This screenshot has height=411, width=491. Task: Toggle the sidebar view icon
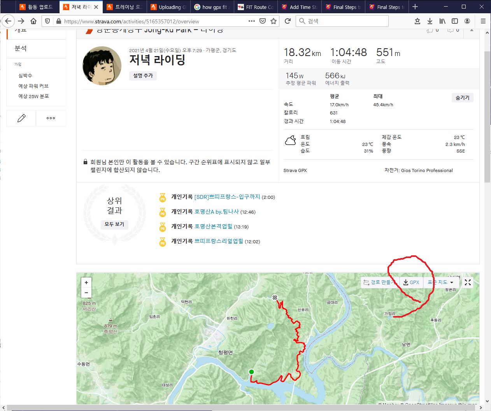click(455, 21)
